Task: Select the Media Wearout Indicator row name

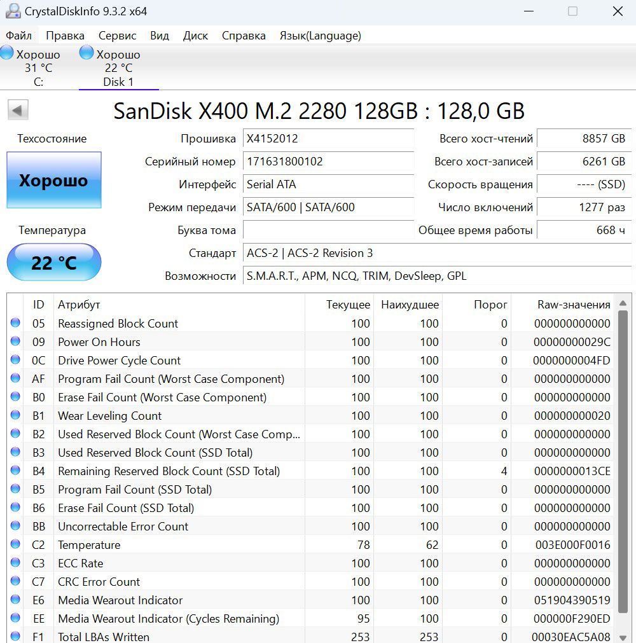Action: pyautogui.click(x=120, y=600)
